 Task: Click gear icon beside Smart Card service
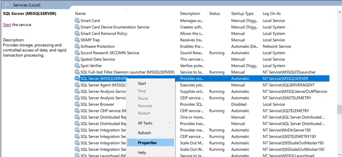pos(77,21)
